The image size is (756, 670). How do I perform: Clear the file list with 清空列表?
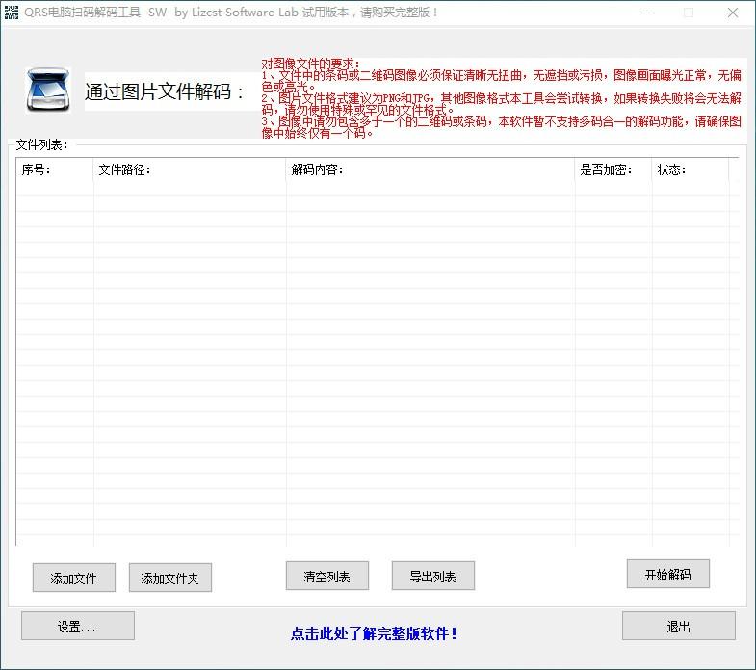click(x=326, y=577)
